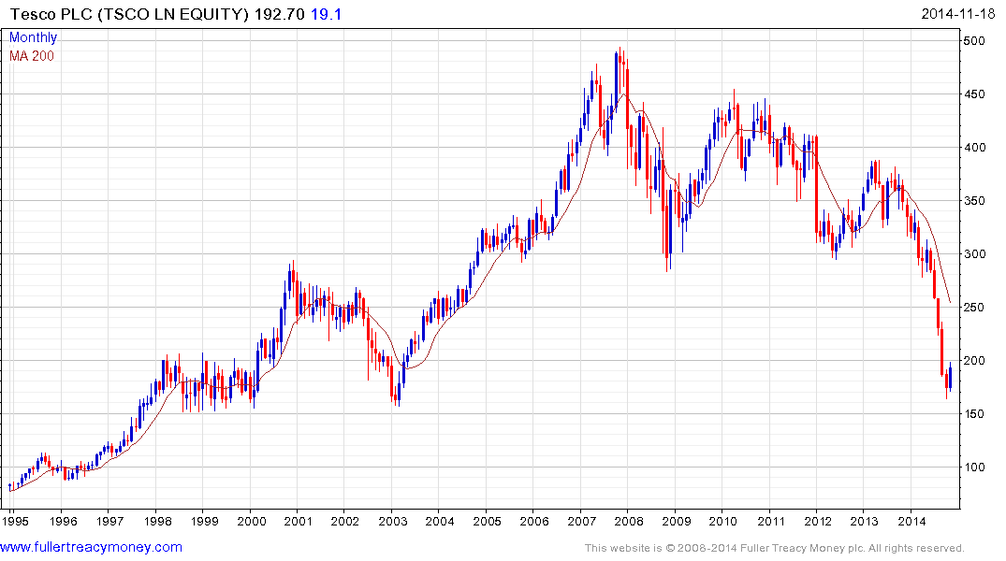Click the 2002 year label

click(345, 521)
